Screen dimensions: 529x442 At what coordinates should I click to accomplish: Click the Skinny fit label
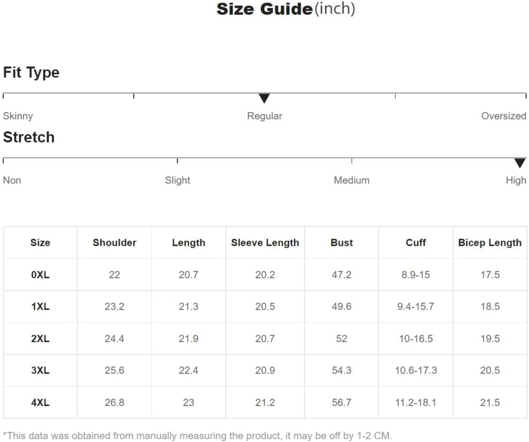(18, 116)
